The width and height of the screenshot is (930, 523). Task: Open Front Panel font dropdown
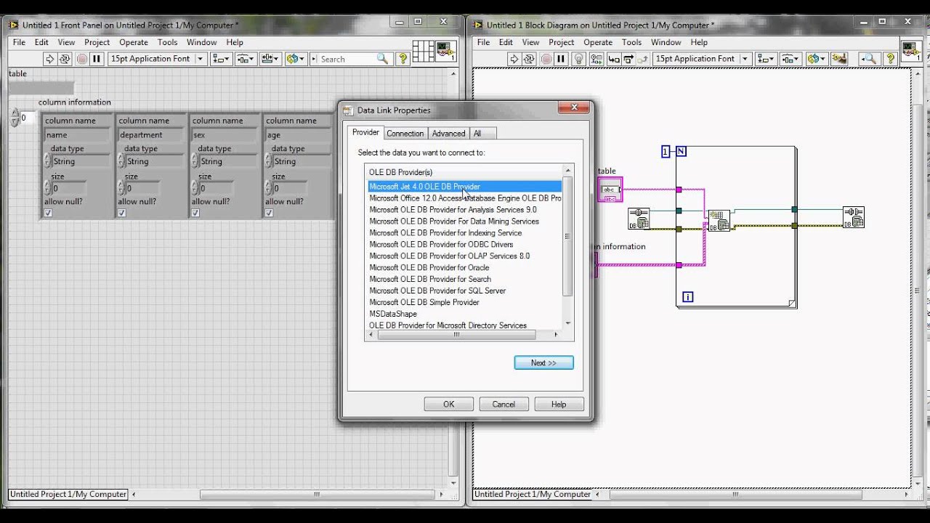[x=157, y=59]
